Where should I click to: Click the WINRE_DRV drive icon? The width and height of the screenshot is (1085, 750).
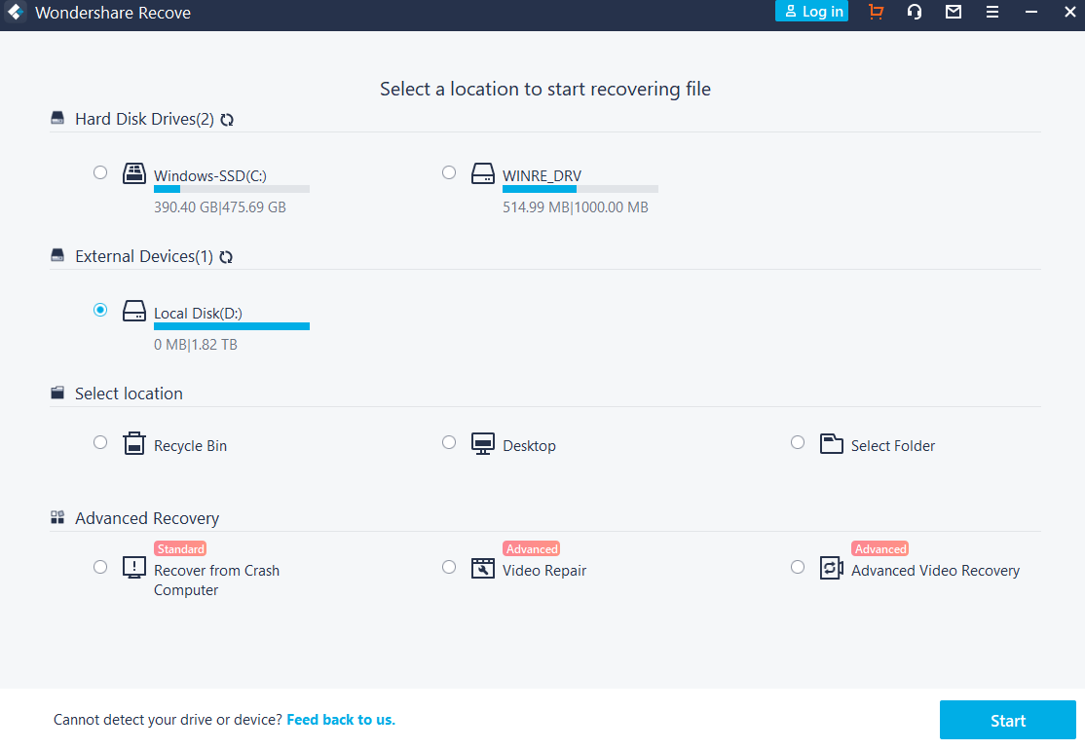(x=483, y=173)
